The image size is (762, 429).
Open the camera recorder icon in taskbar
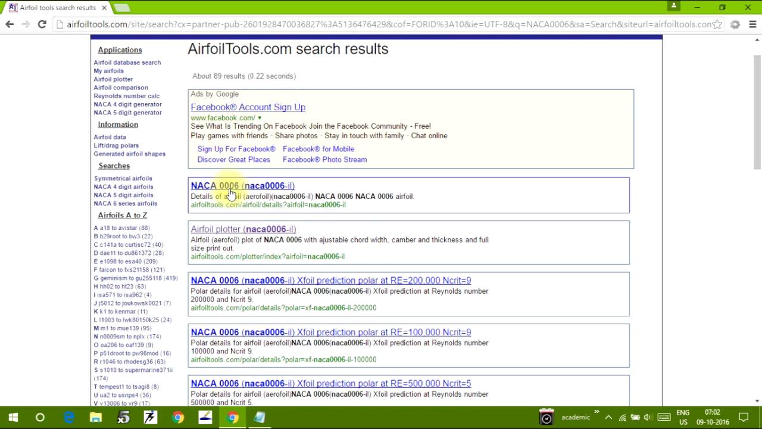click(546, 418)
